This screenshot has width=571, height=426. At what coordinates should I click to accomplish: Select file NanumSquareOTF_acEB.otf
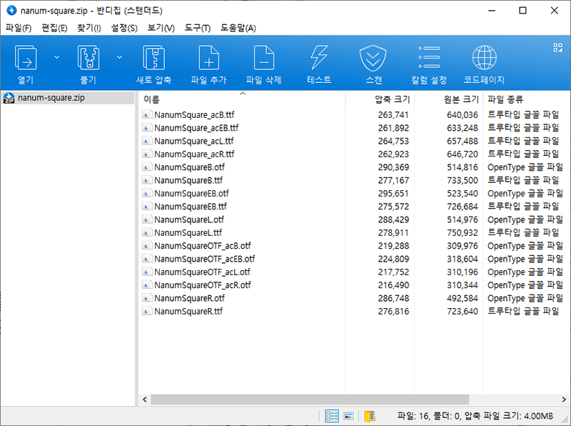pos(205,259)
